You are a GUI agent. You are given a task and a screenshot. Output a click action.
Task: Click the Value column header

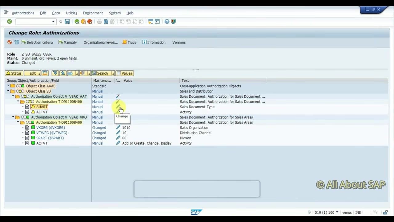151,80
